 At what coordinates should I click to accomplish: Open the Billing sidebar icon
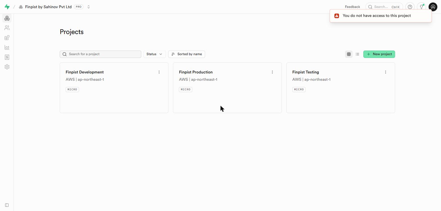(7, 57)
